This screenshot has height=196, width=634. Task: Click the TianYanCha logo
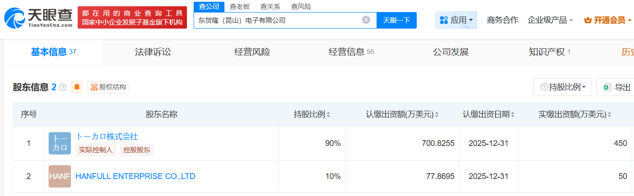38,18
